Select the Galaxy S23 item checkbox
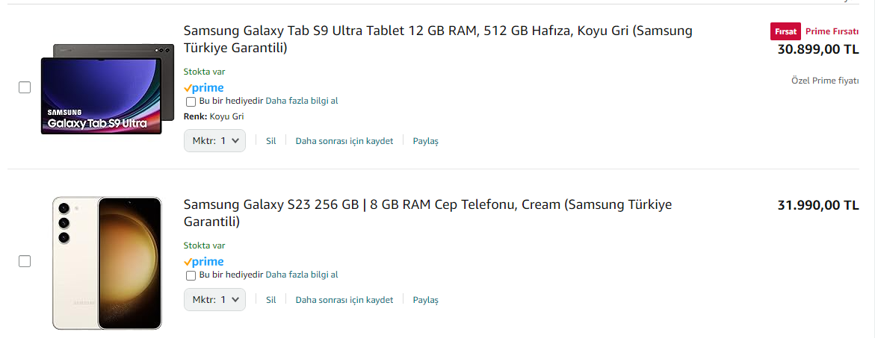 pos(25,261)
